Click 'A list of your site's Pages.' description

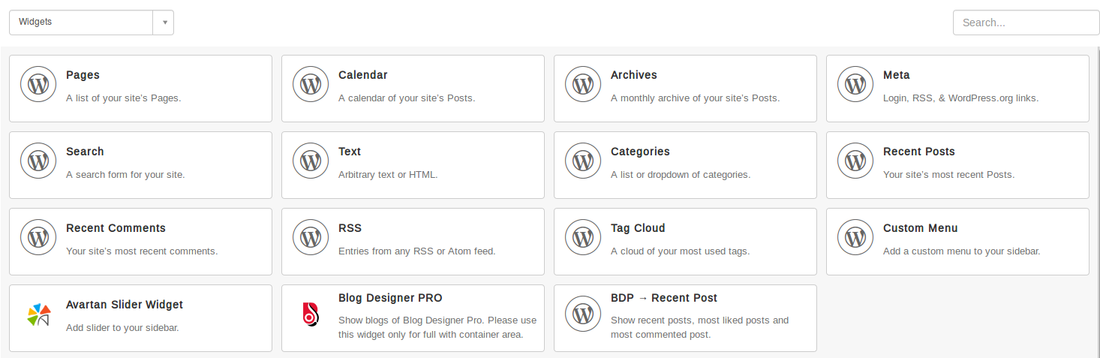pos(124,98)
